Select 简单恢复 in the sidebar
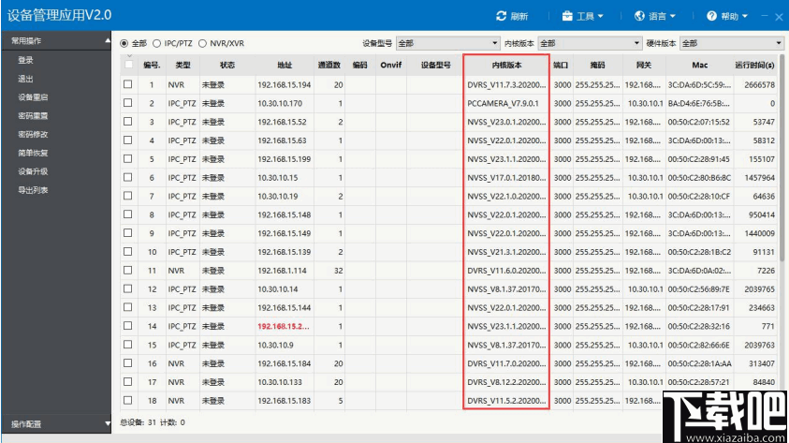 tap(33, 153)
